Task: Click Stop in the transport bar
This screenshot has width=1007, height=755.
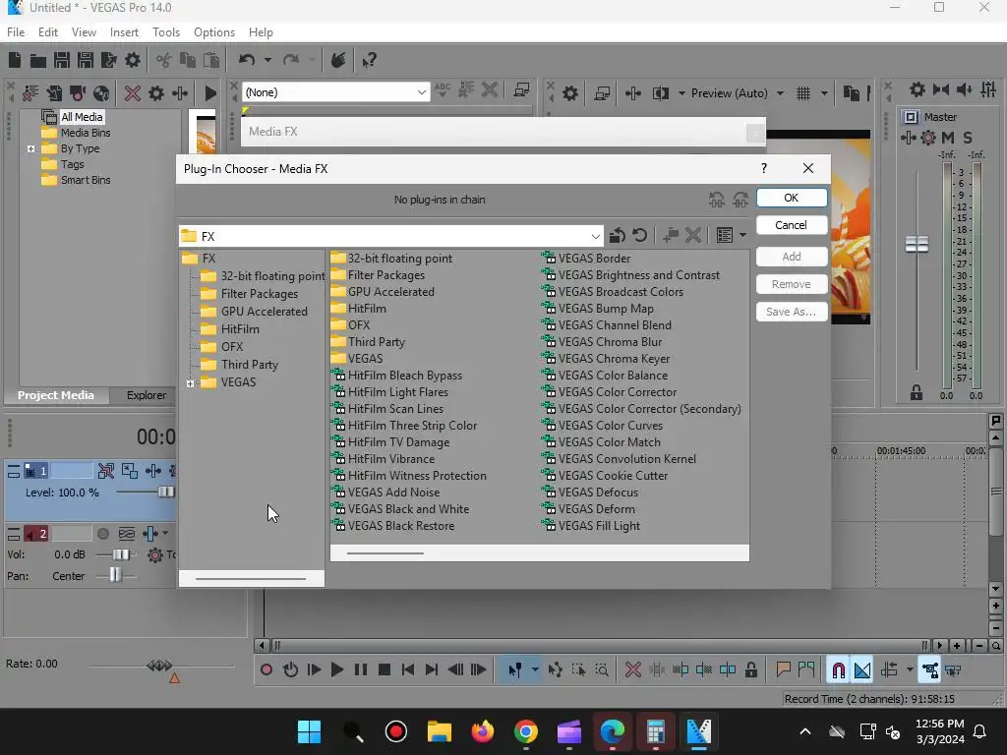Action: point(385,670)
